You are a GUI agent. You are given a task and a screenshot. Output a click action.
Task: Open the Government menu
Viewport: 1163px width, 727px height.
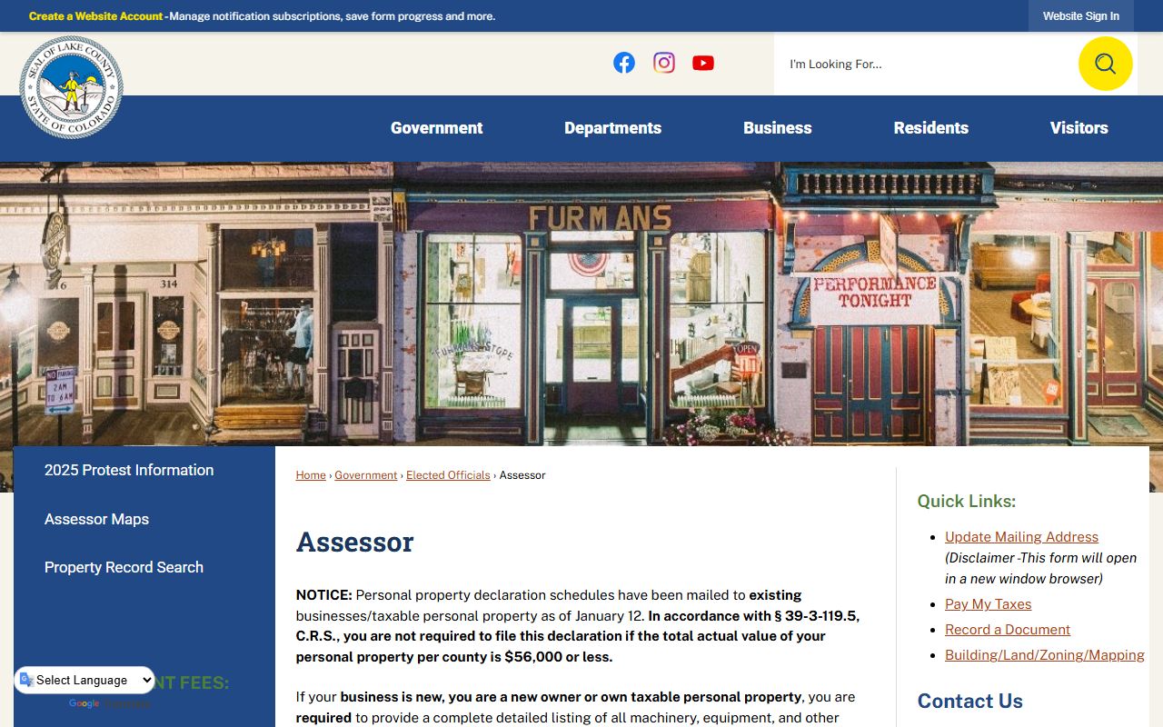pos(437,128)
